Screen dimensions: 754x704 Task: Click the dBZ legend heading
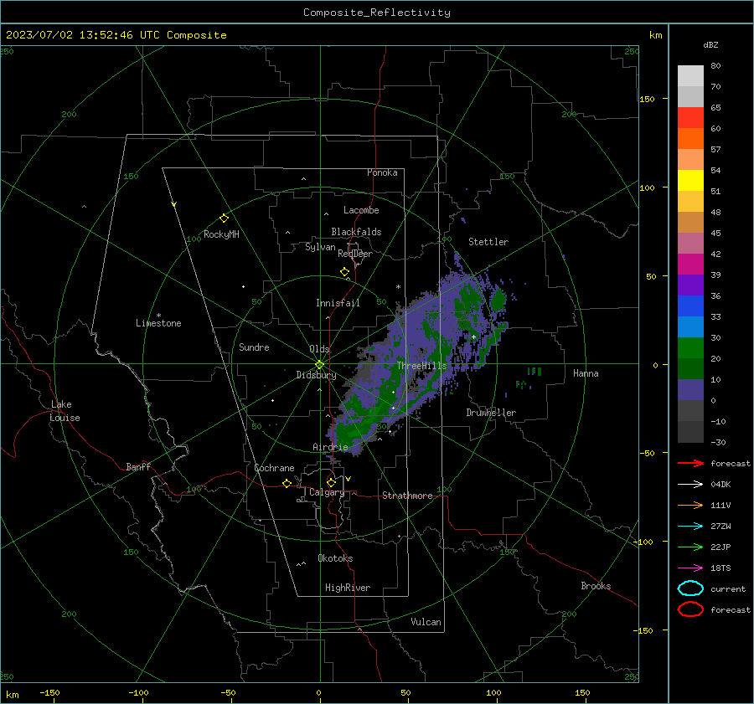click(x=710, y=45)
